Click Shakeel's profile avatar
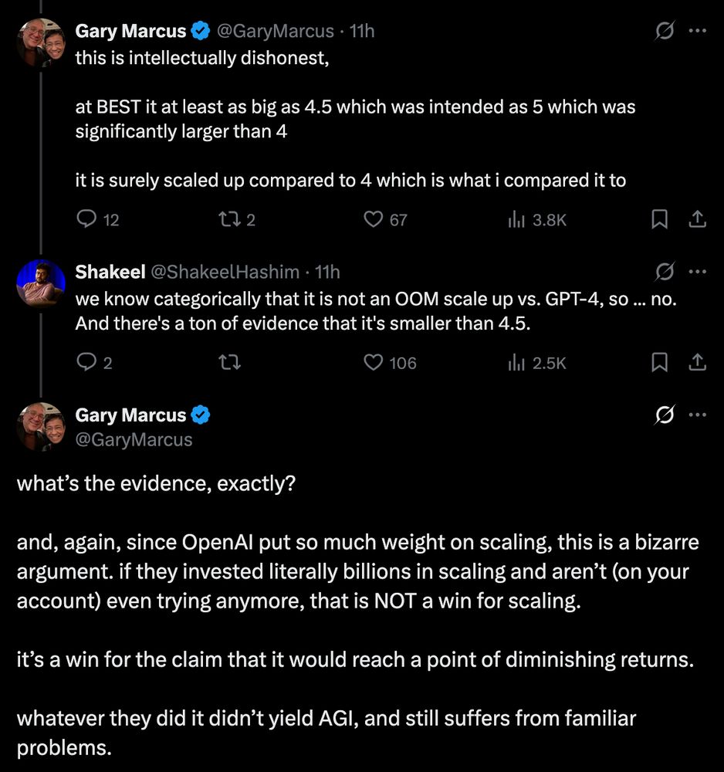This screenshot has height=772, width=724. coord(40,283)
